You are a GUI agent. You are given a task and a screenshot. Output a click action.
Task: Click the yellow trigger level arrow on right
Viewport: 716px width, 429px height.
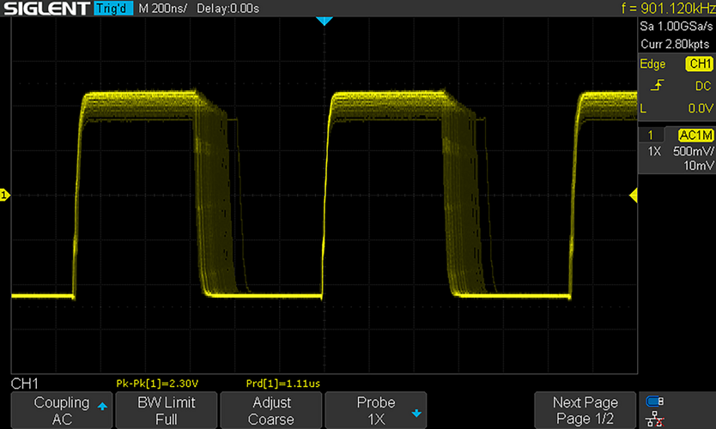point(634,196)
